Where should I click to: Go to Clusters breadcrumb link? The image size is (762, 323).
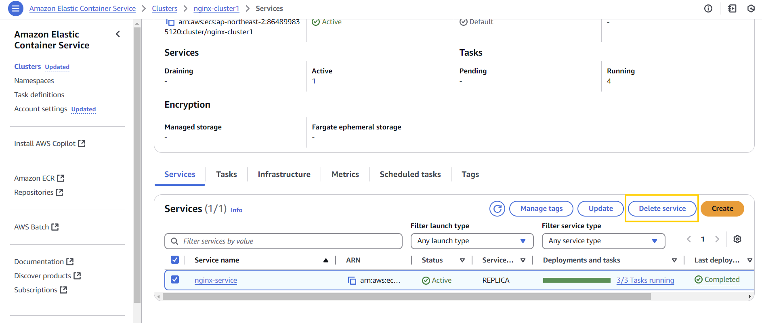tap(165, 8)
